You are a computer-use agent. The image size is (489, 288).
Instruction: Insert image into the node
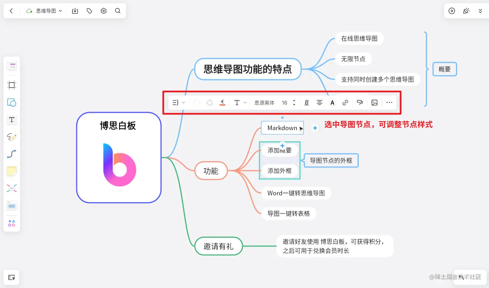point(374,103)
